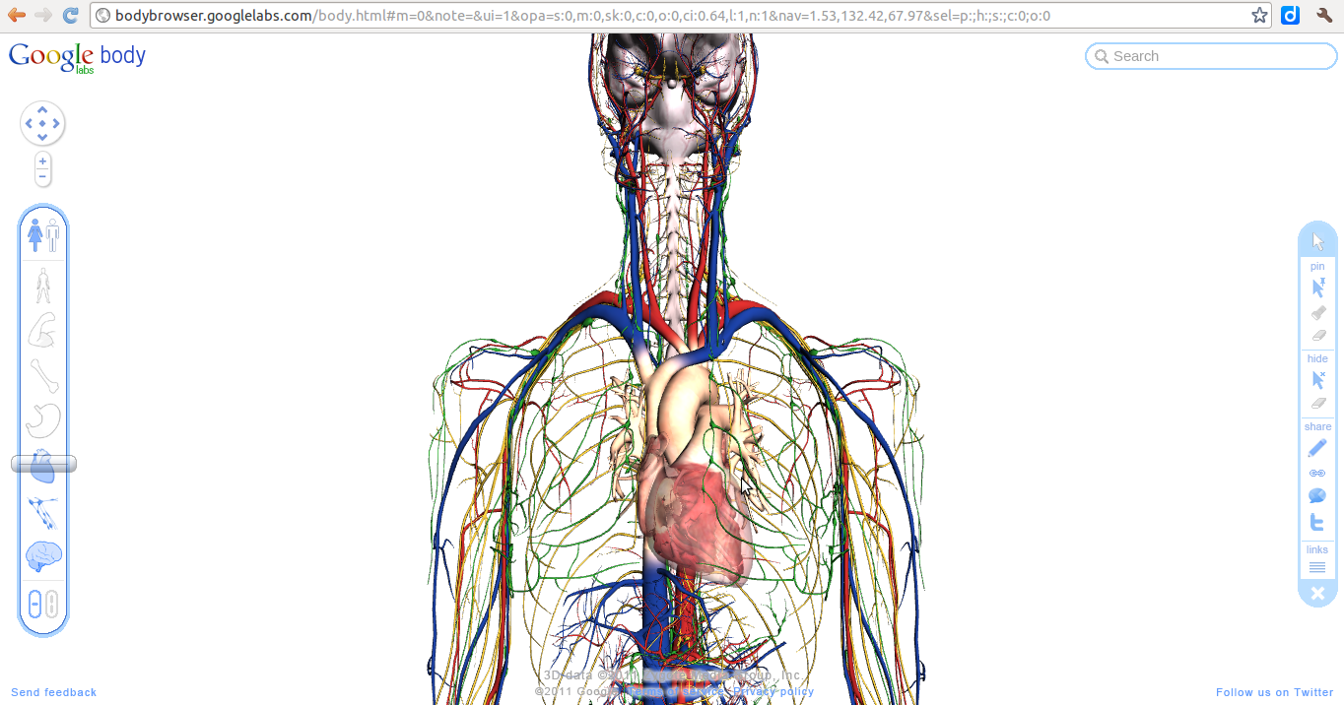Click zoom-out minus control
The width and height of the screenshot is (1344, 705).
coord(42,174)
